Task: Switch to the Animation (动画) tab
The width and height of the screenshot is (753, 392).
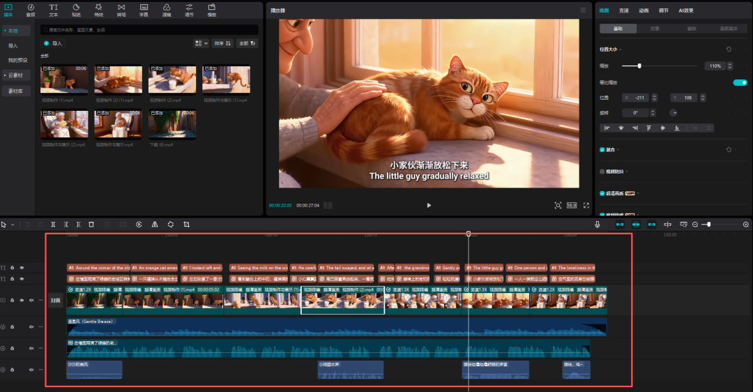Action: (644, 10)
